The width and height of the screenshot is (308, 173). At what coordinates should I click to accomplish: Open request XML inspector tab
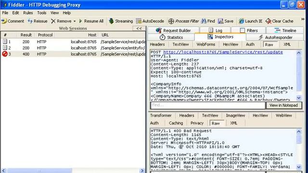[x=287, y=45]
